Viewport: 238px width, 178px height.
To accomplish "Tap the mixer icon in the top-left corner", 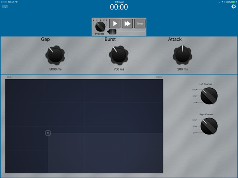I will 5,6.
